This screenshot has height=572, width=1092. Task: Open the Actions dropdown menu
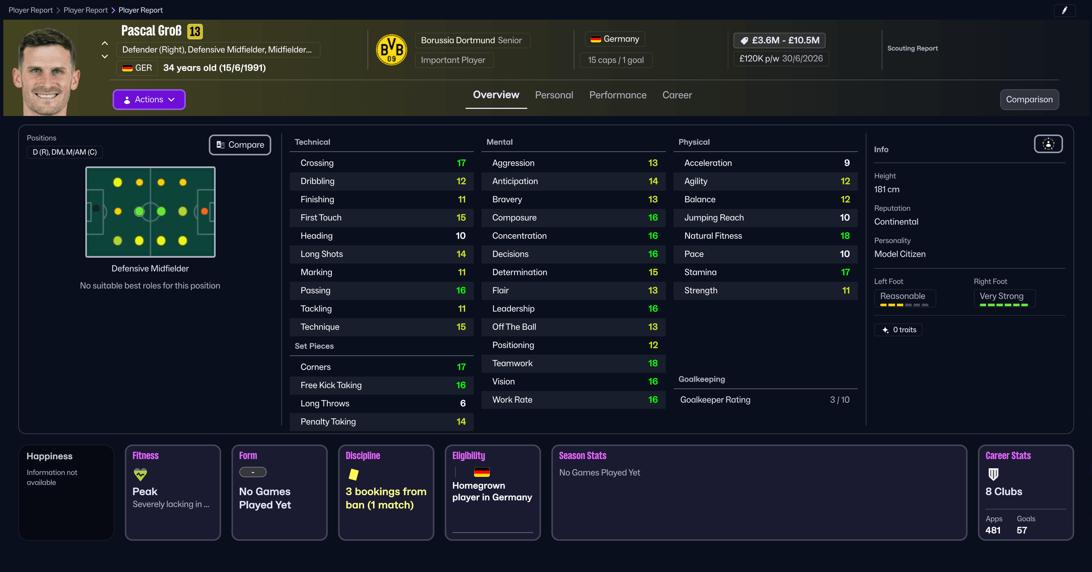(x=149, y=100)
